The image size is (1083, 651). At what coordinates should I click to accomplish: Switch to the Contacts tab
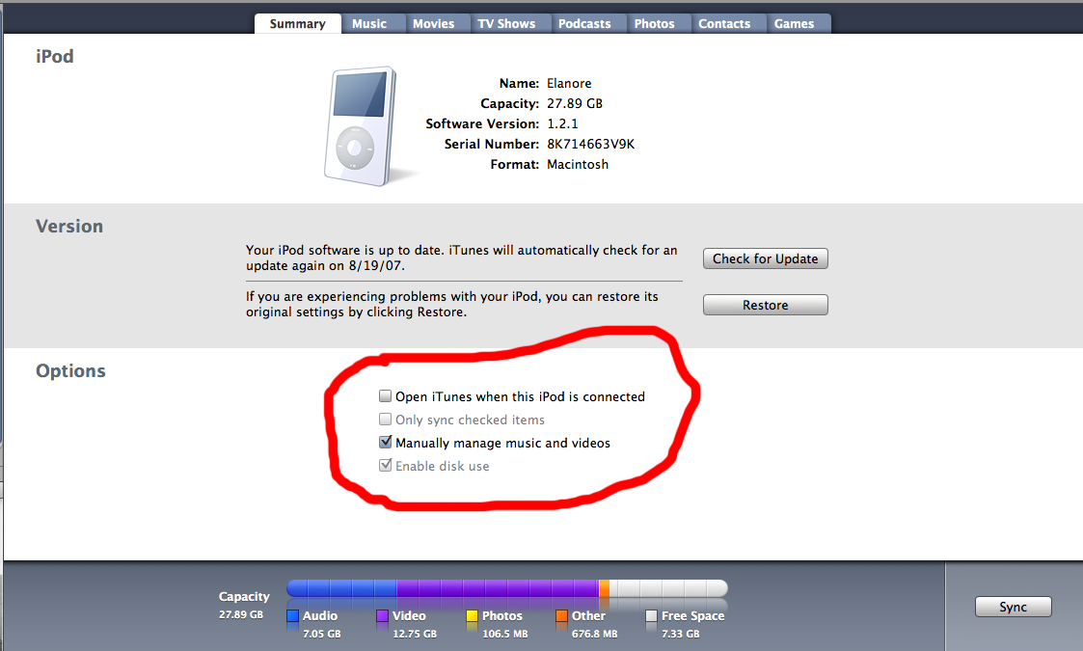tap(724, 23)
